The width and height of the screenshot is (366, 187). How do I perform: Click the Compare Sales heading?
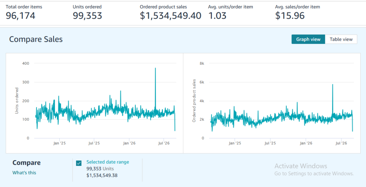[x=36, y=39]
